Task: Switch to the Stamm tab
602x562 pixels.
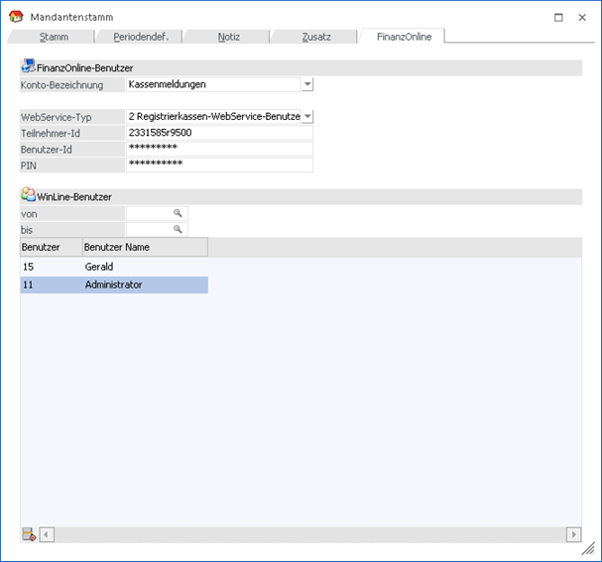Action: [54, 37]
